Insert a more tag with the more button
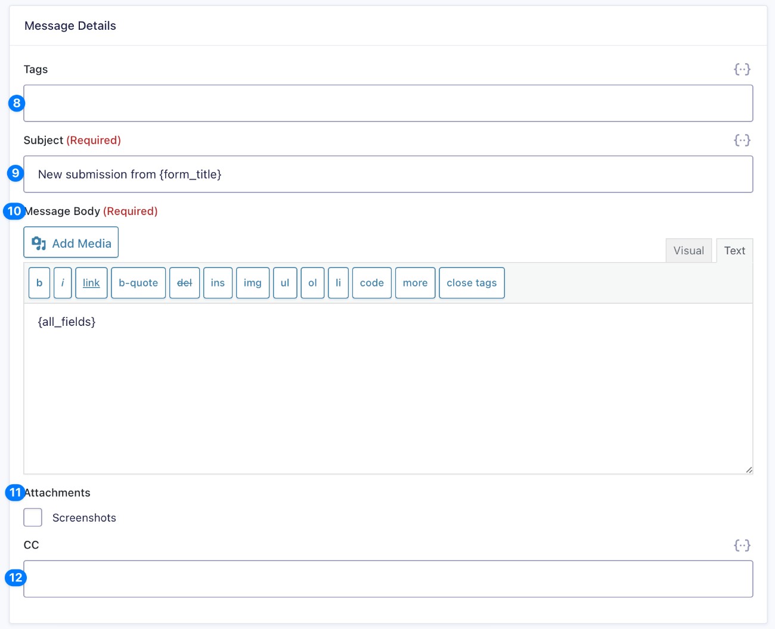Image resolution: width=775 pixels, height=629 pixels. click(415, 282)
